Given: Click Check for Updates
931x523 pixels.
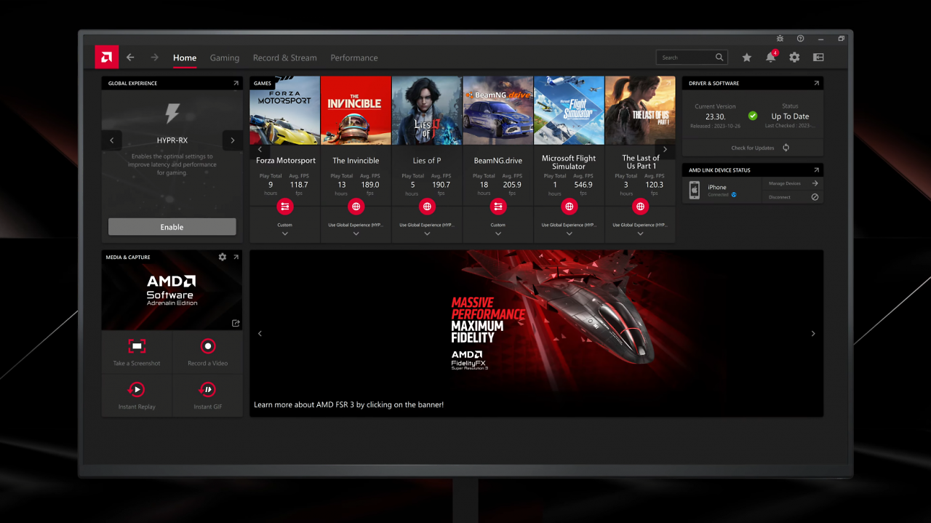Looking at the screenshot, I should pyautogui.click(x=753, y=148).
